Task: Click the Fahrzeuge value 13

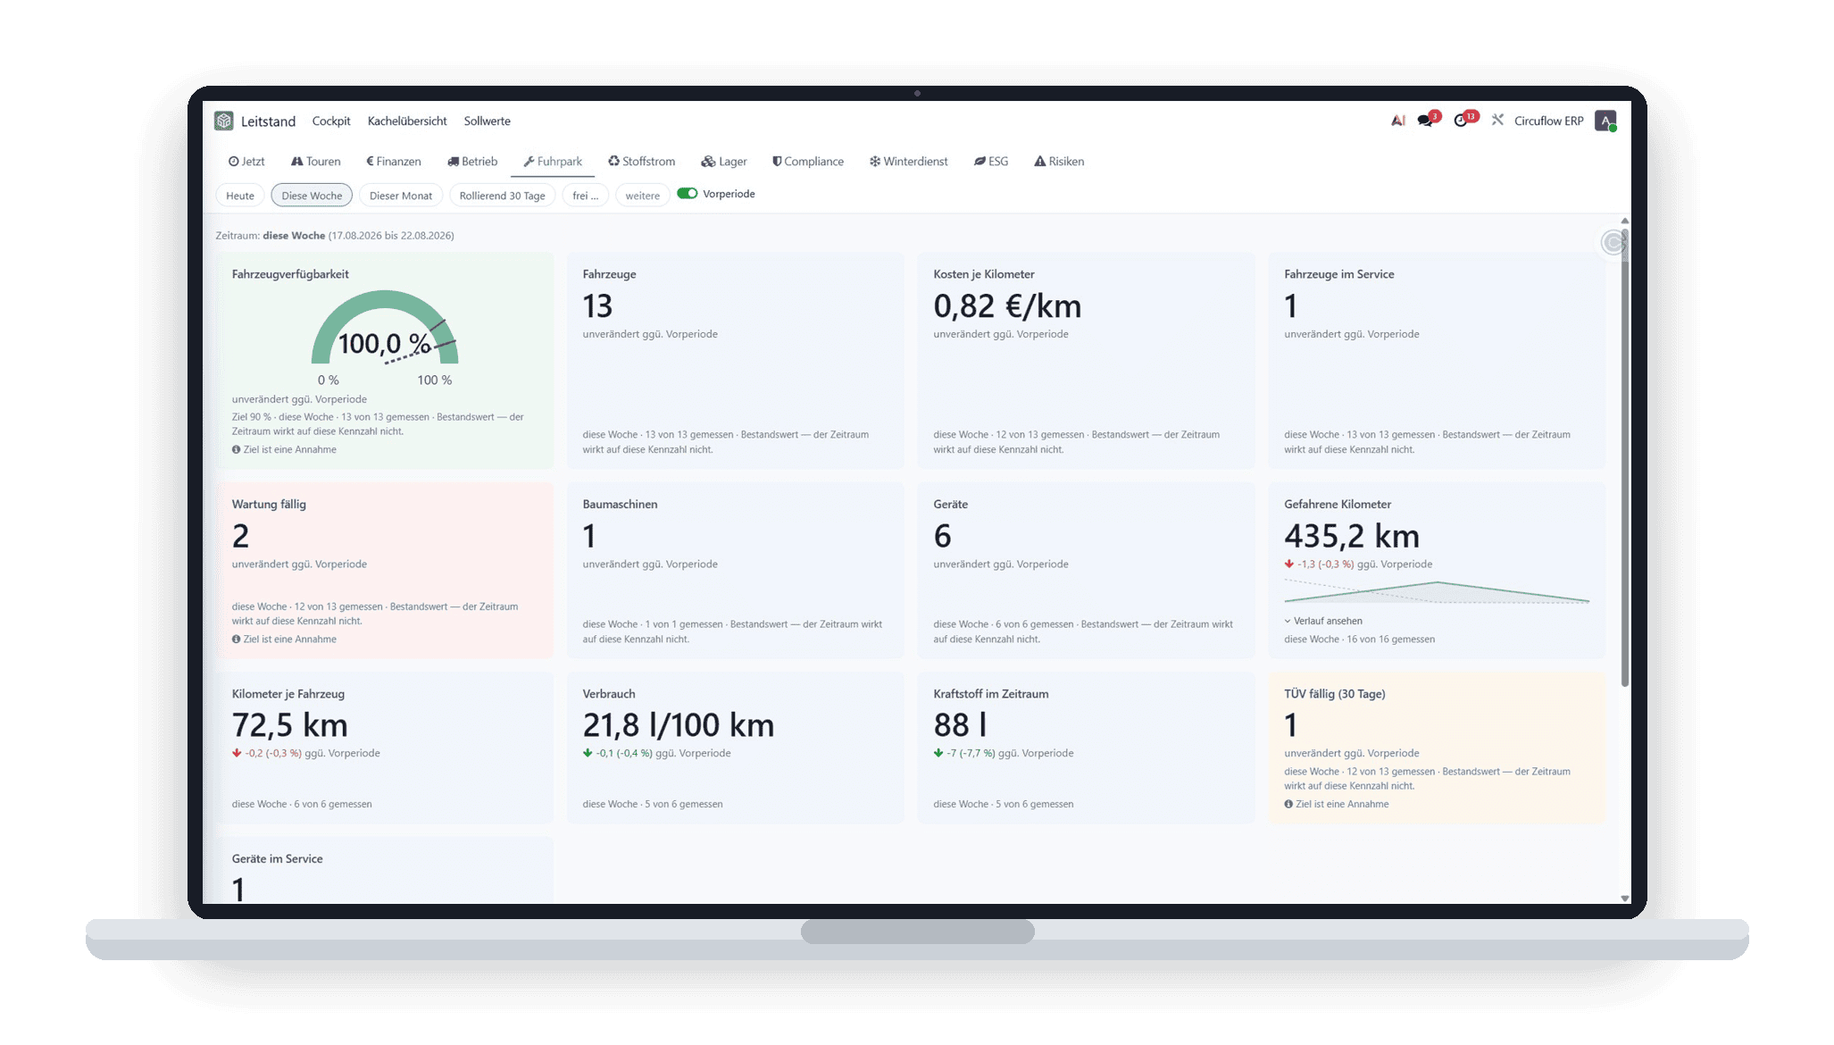Action: point(597,306)
